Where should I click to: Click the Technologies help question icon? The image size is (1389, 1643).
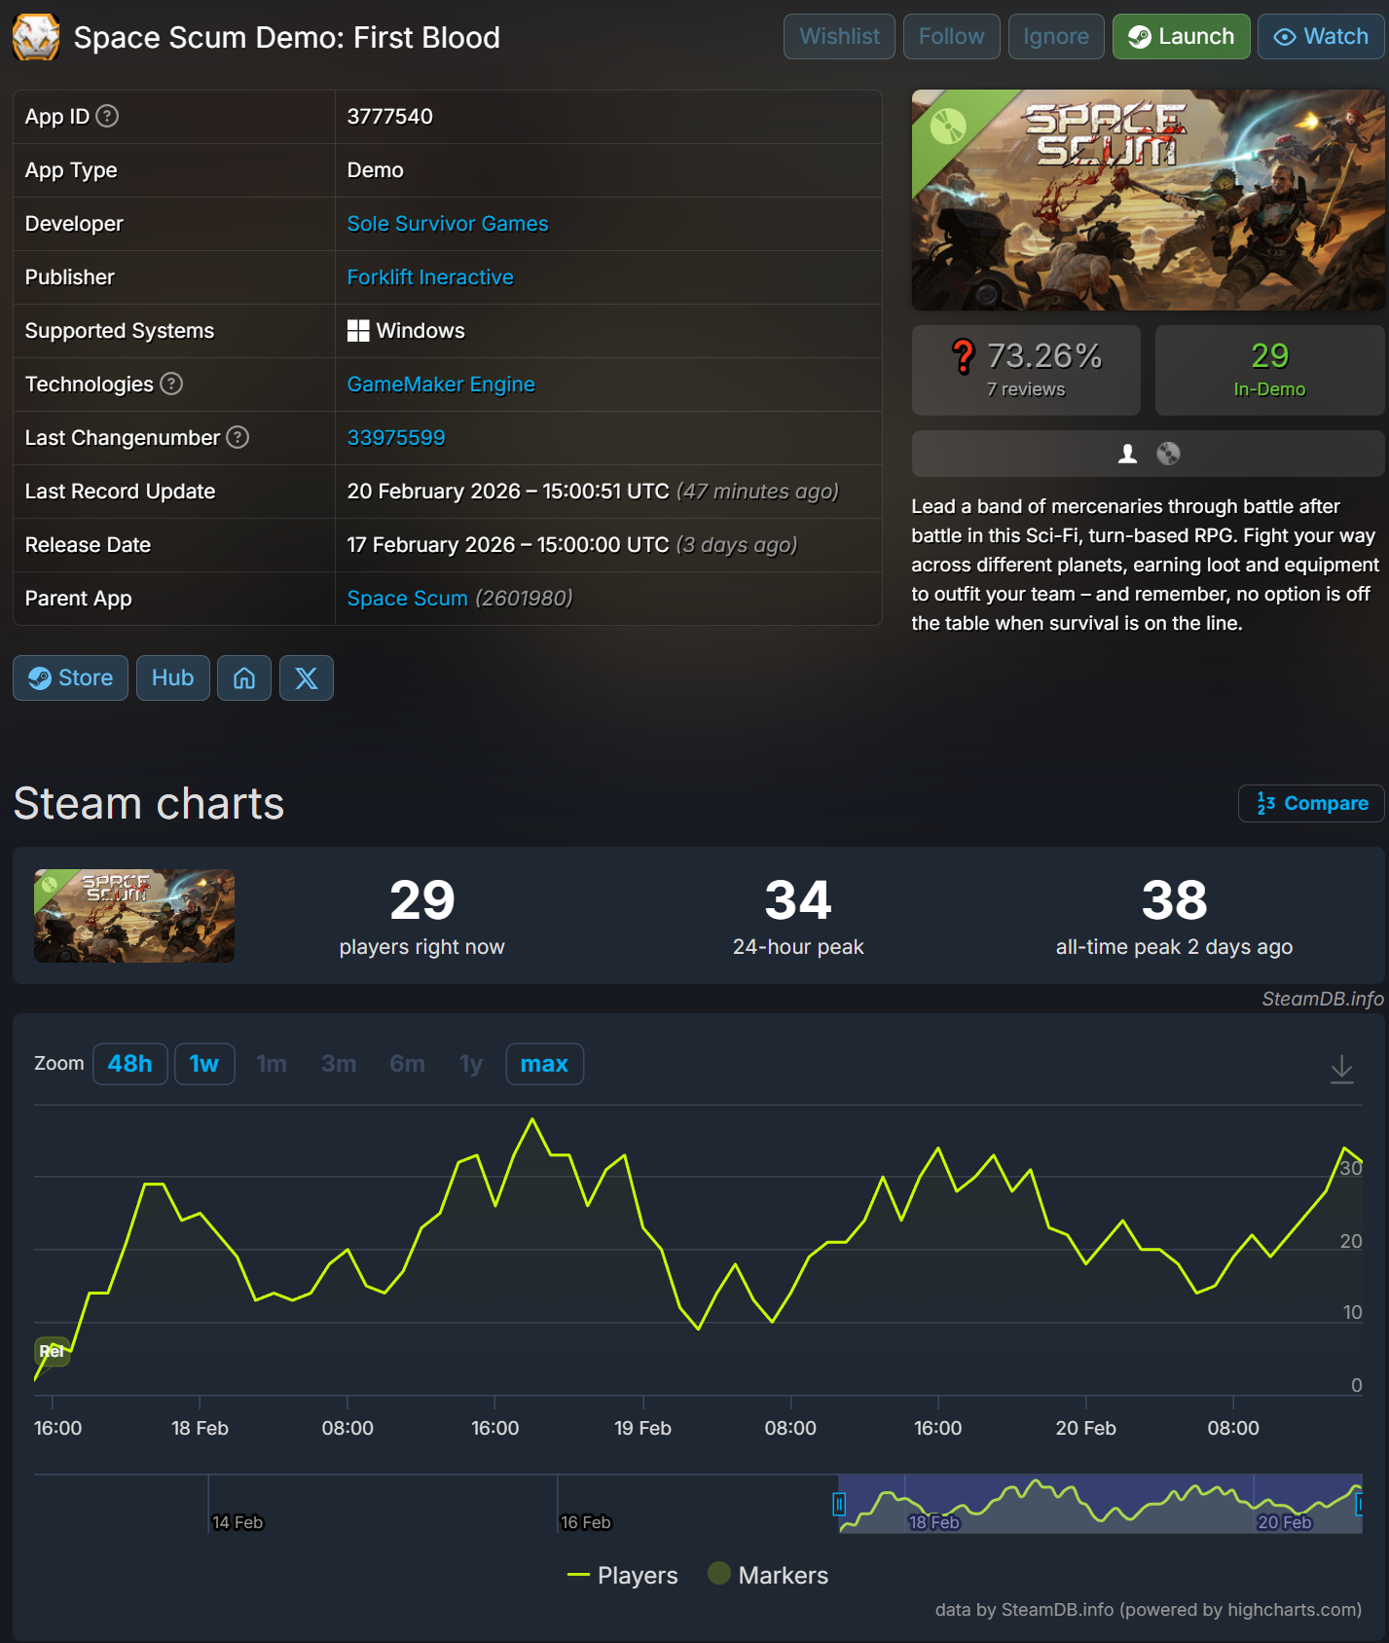click(171, 383)
